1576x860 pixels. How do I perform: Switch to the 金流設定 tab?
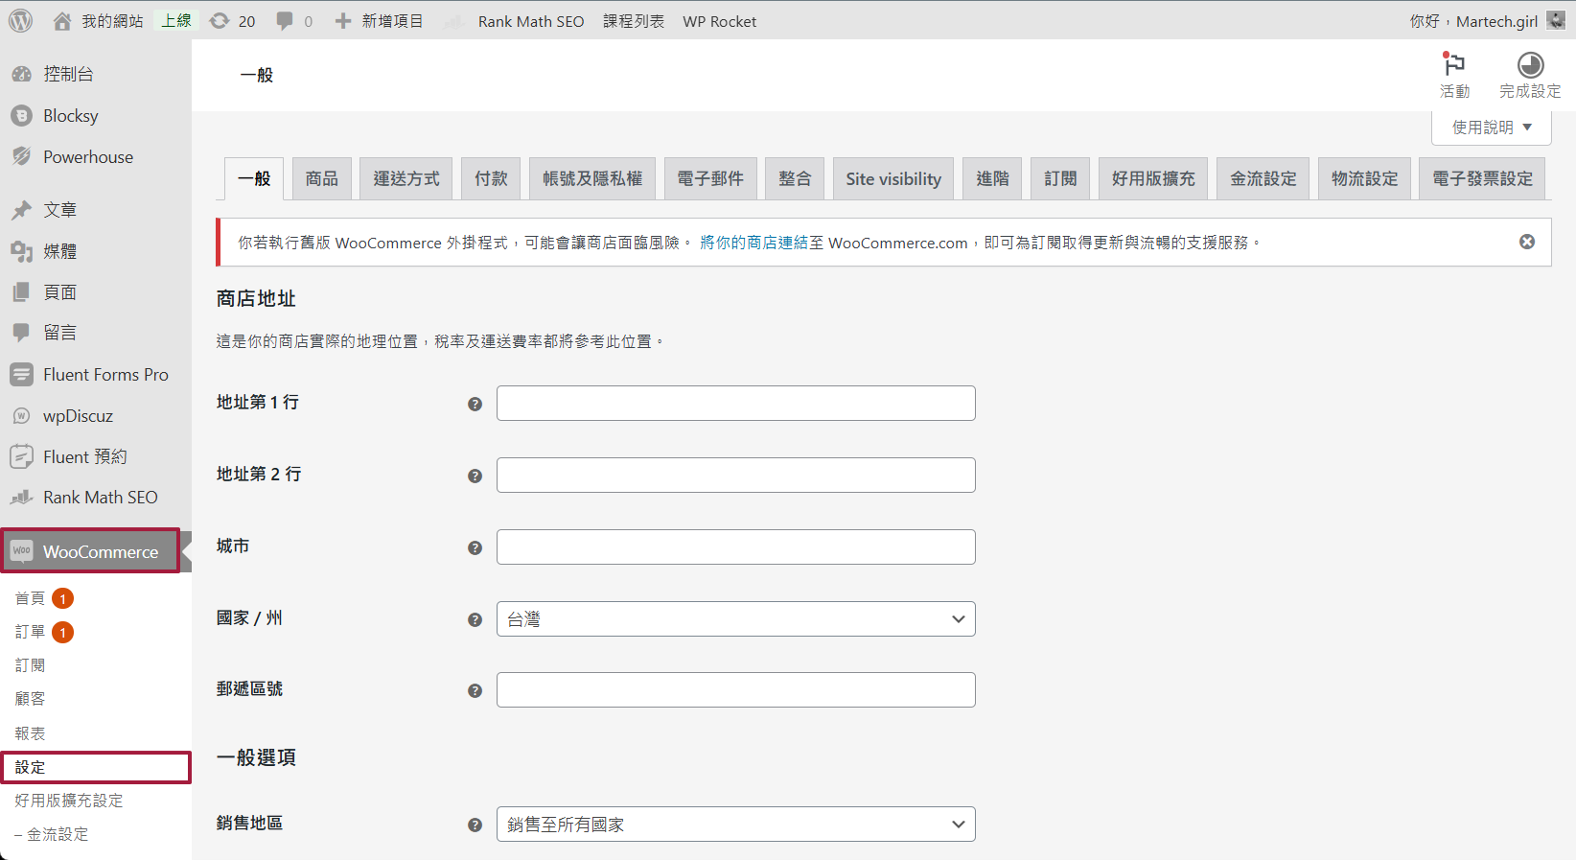point(1263,178)
